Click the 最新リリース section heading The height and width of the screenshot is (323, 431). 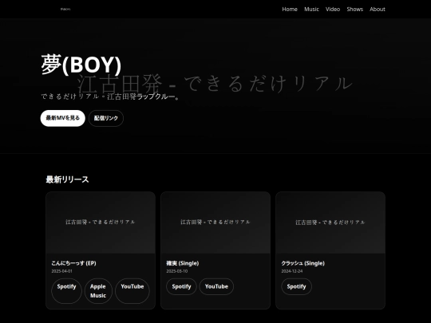point(67,179)
